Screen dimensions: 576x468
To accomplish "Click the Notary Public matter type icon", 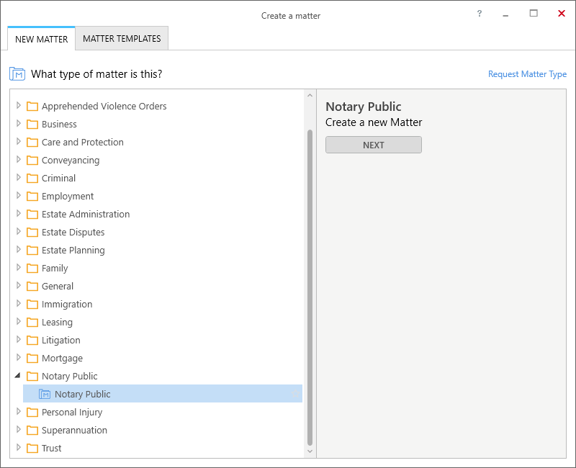I will click(45, 394).
